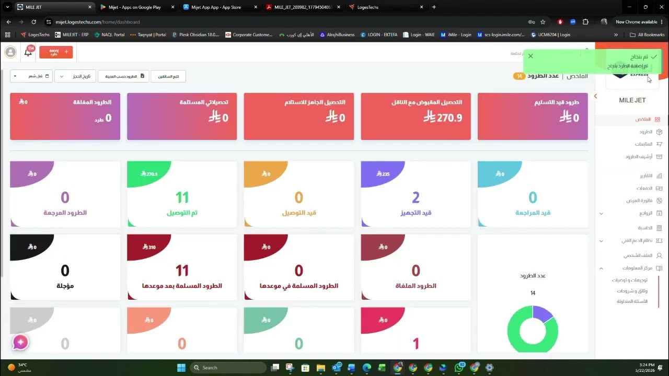The image size is (669, 376).
Task: Bookmark this page with the star icon
Action: [543, 22]
